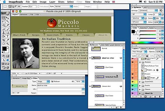This screenshot has height=111, width=165.
Task: Expand the GuestChefs layer set
Action: click(x=140, y=82)
